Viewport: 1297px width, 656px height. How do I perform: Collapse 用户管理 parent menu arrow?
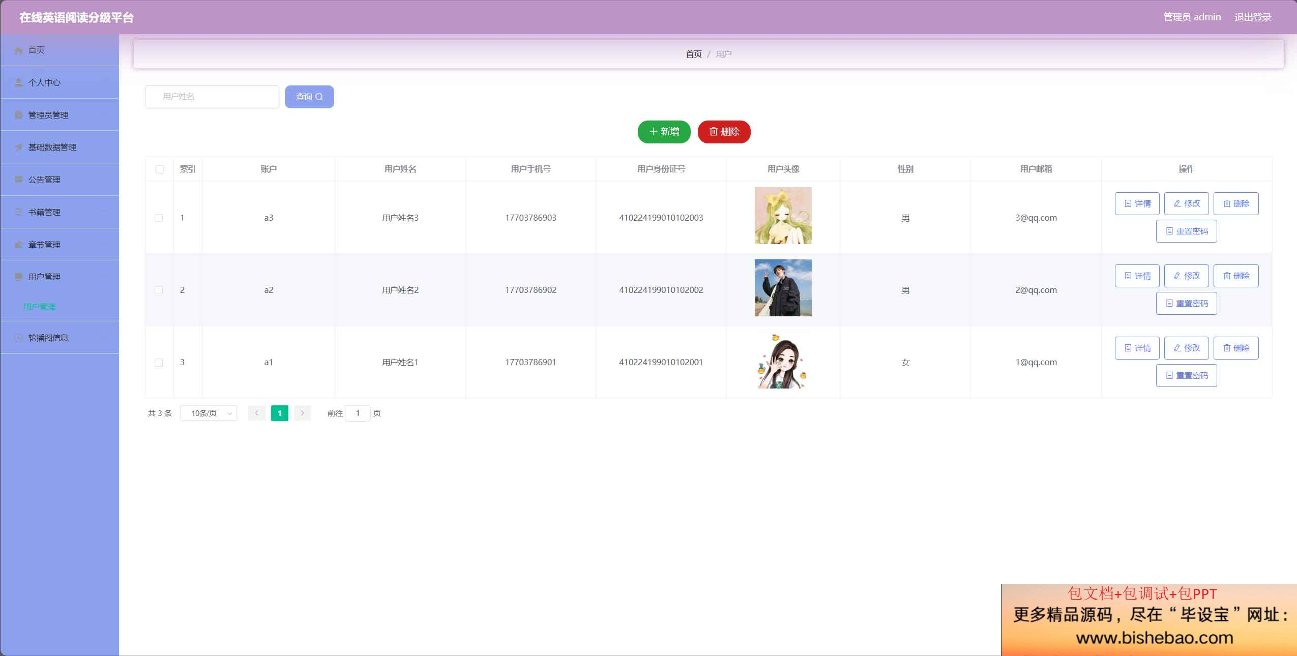[104, 277]
